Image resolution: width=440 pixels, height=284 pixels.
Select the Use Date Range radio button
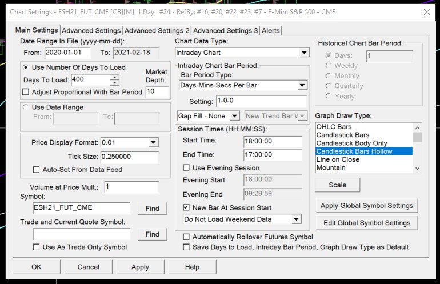click(26, 107)
